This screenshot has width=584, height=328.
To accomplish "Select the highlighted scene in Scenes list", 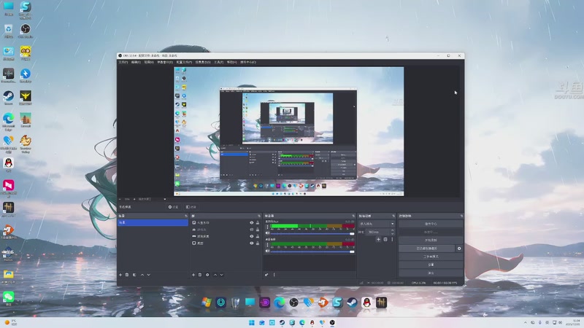I will (x=153, y=222).
